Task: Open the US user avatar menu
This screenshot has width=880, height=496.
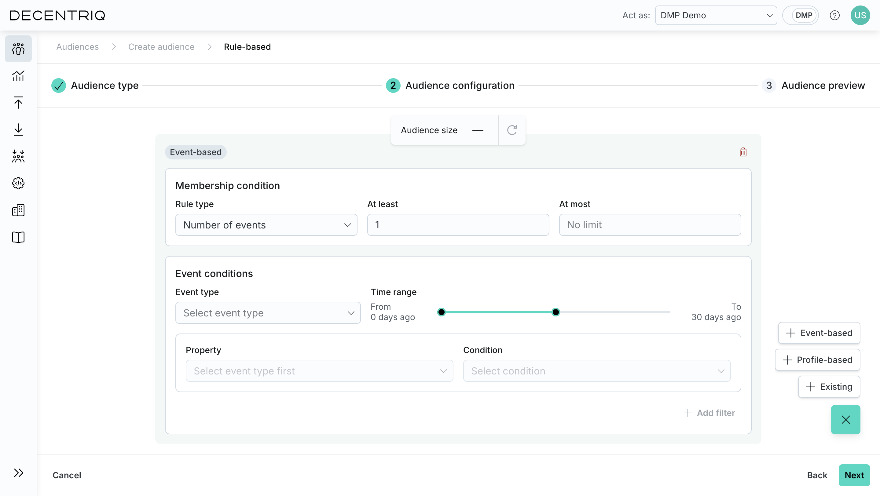Action: coord(860,15)
